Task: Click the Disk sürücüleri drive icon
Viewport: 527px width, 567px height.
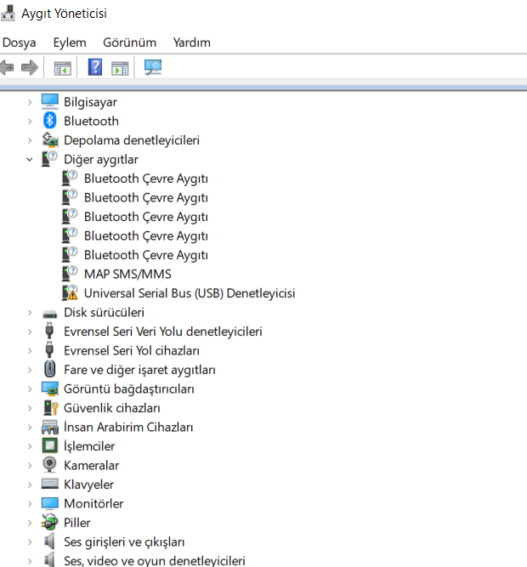Action: click(x=50, y=314)
